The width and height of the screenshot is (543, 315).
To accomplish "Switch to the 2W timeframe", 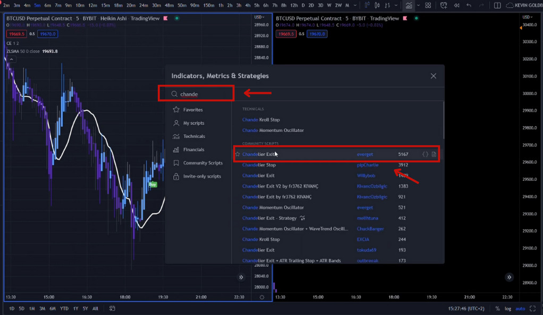I will pos(338,5).
